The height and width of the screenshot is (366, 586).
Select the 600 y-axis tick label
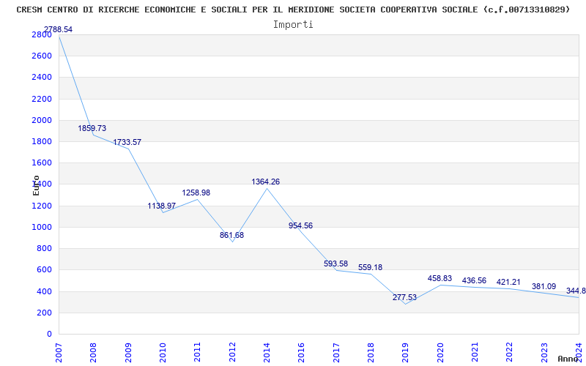coord(45,269)
